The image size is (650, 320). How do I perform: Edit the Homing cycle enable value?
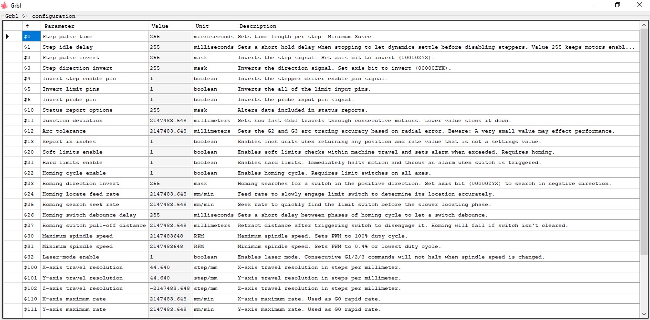click(x=170, y=173)
